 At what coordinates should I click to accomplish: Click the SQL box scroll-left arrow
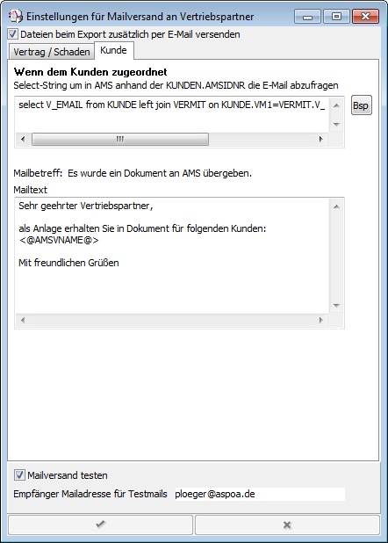tap(23, 139)
